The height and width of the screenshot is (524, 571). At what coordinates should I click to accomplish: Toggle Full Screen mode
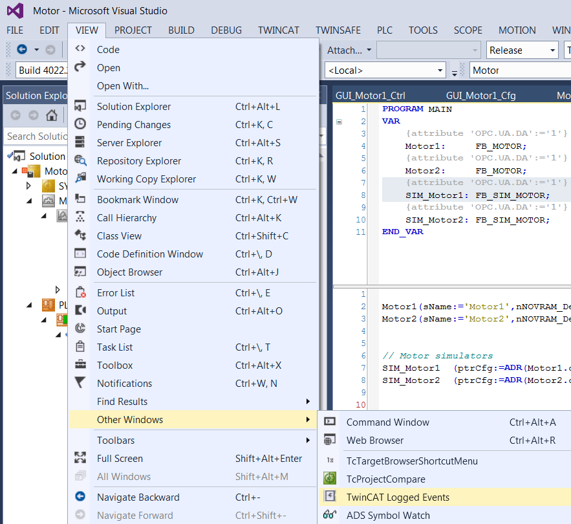point(120,459)
